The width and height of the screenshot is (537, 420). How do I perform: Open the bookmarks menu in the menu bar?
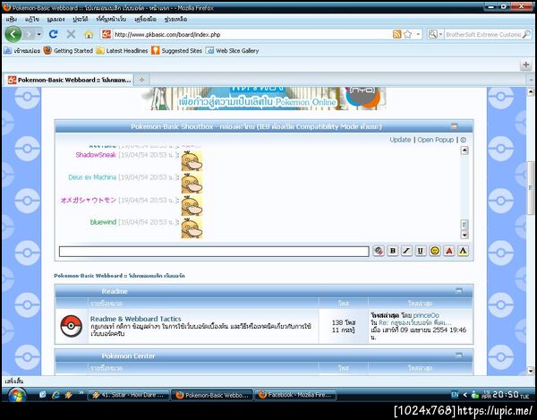click(111, 19)
